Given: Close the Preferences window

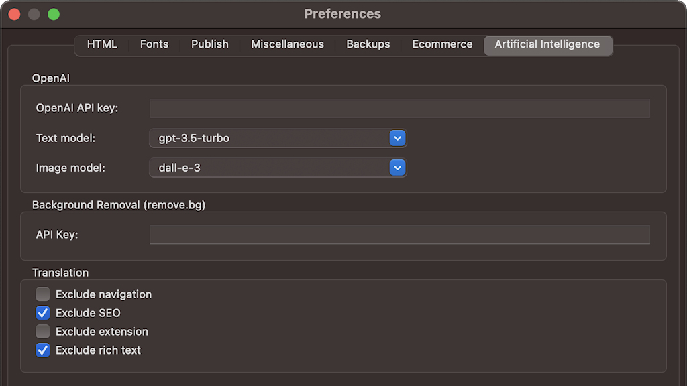Looking at the screenshot, I should pyautogui.click(x=14, y=14).
